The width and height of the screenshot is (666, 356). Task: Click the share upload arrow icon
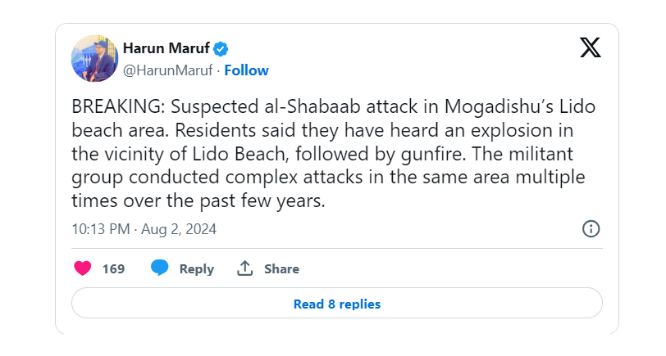pos(244,268)
